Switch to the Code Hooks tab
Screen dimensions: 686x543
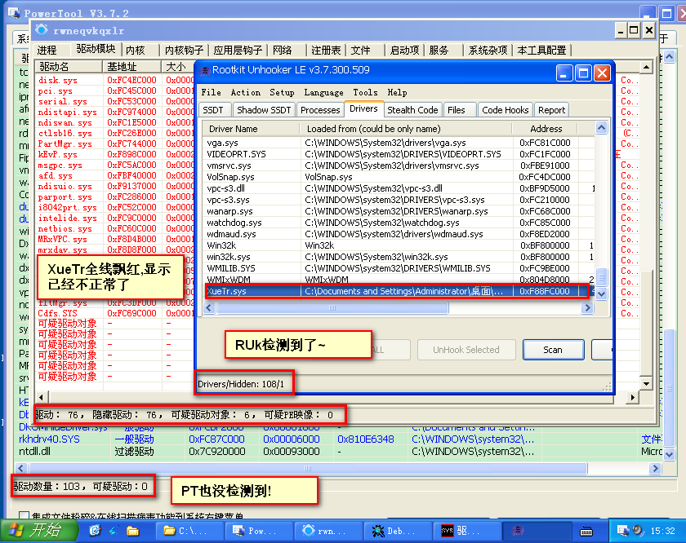506,110
